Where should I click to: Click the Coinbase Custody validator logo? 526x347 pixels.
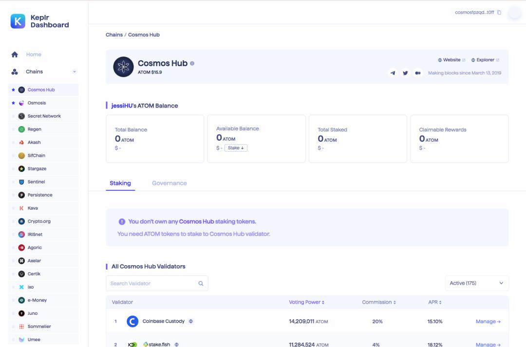click(132, 321)
